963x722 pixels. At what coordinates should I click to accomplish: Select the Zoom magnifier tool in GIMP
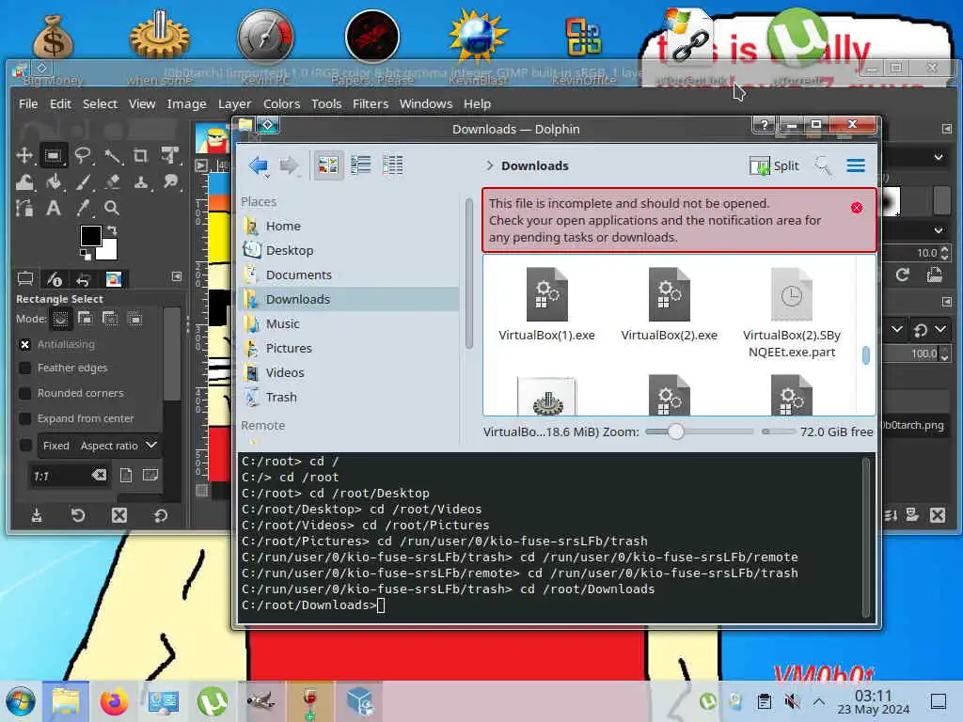click(x=112, y=208)
